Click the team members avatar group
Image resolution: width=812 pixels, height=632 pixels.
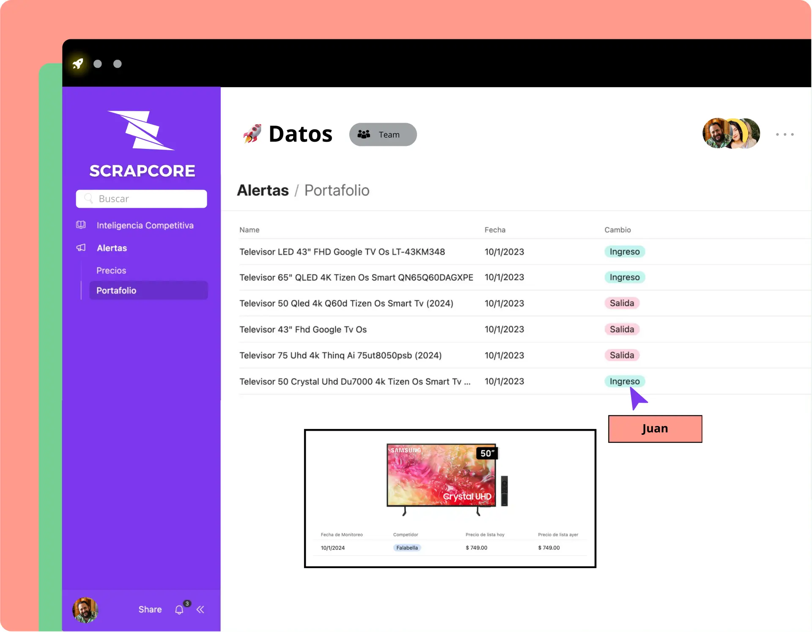tap(731, 134)
